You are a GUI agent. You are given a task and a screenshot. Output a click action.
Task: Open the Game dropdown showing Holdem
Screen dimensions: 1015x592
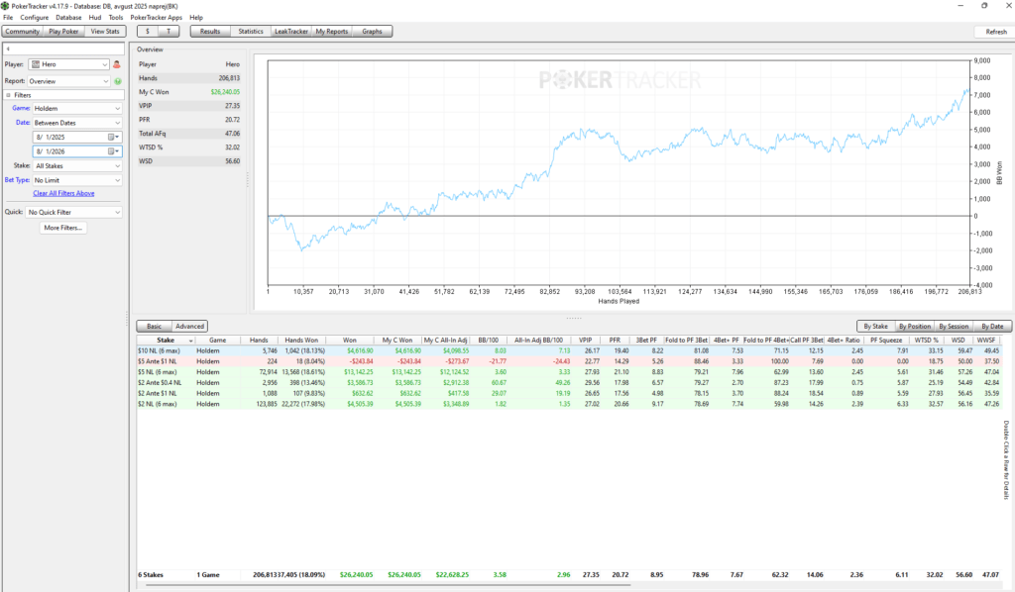76,109
